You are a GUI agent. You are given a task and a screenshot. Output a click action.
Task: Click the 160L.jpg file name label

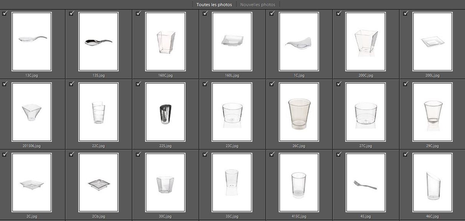pyautogui.click(x=232, y=76)
